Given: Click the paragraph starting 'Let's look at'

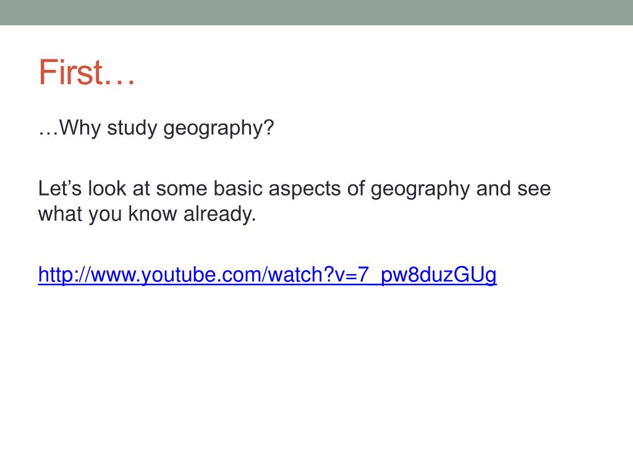Looking at the screenshot, I should tap(294, 201).
